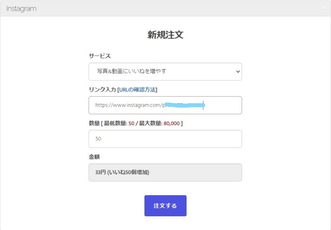Select the 写真&動画にいいねを増やす option text

(132, 71)
